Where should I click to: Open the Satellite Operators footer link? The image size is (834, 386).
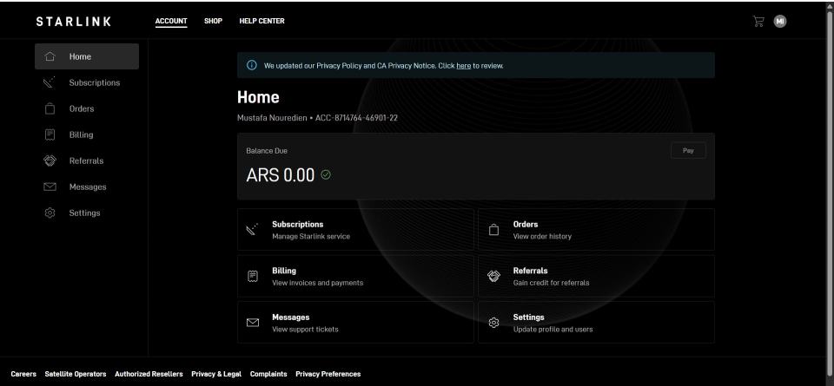tap(76, 374)
